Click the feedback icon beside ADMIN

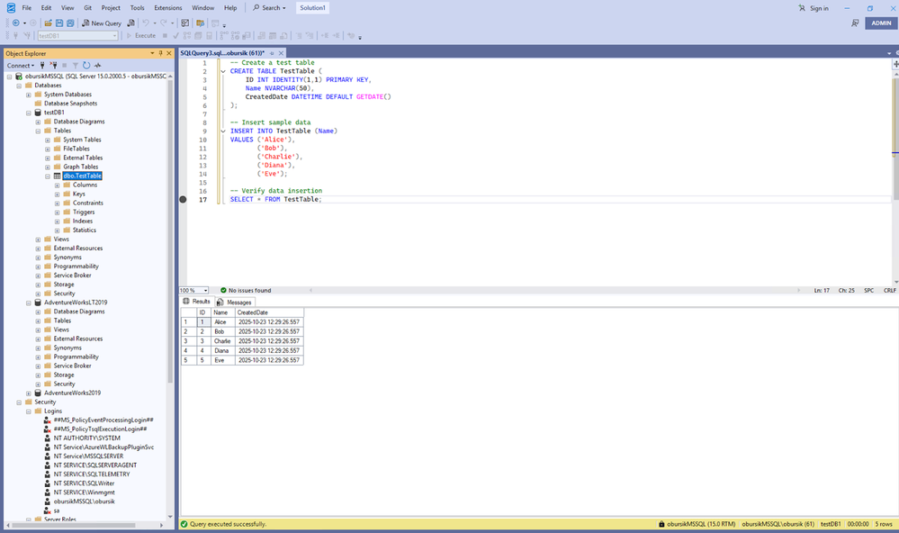pos(855,23)
